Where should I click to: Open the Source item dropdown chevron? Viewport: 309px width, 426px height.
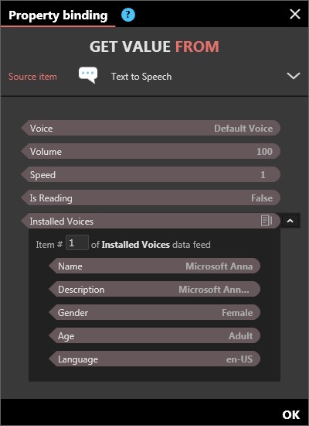294,76
